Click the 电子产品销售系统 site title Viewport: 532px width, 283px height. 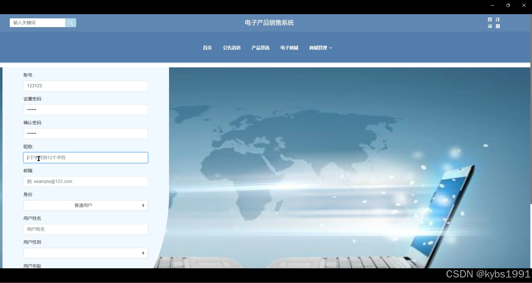click(269, 23)
